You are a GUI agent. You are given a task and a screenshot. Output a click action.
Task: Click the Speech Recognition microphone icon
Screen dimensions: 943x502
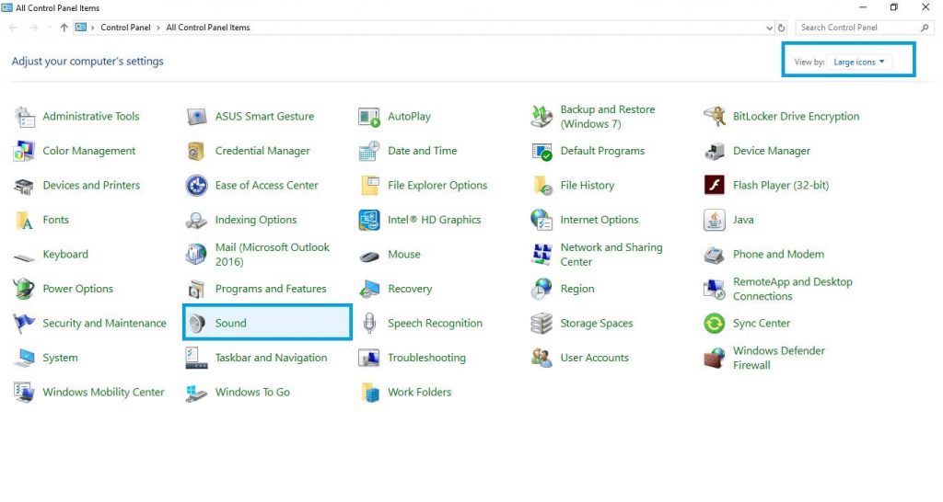tap(369, 324)
